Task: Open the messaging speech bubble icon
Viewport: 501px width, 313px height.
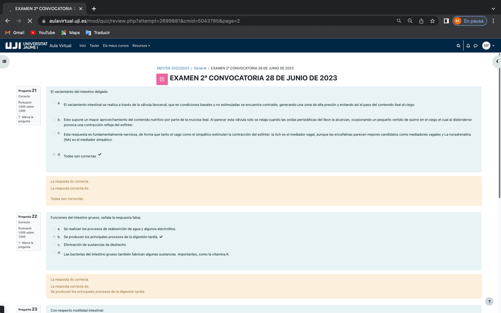Action: (476, 45)
